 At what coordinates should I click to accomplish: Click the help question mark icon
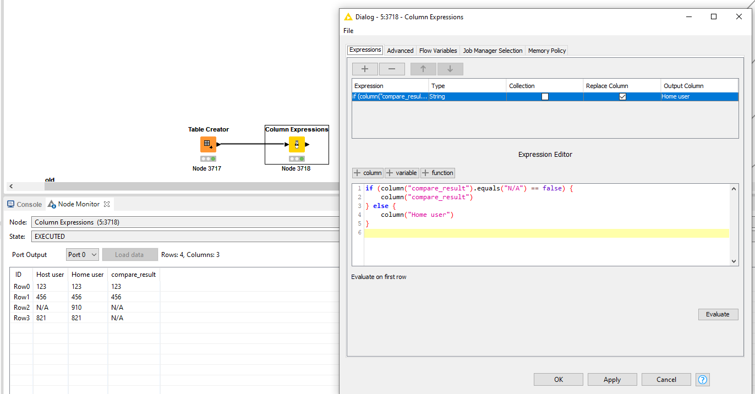coord(703,379)
